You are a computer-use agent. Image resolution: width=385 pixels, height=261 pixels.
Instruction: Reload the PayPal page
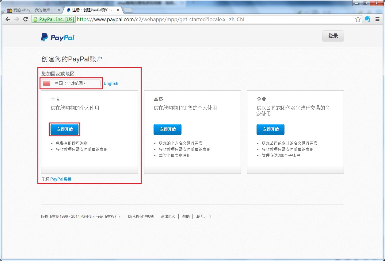[x=25, y=19]
